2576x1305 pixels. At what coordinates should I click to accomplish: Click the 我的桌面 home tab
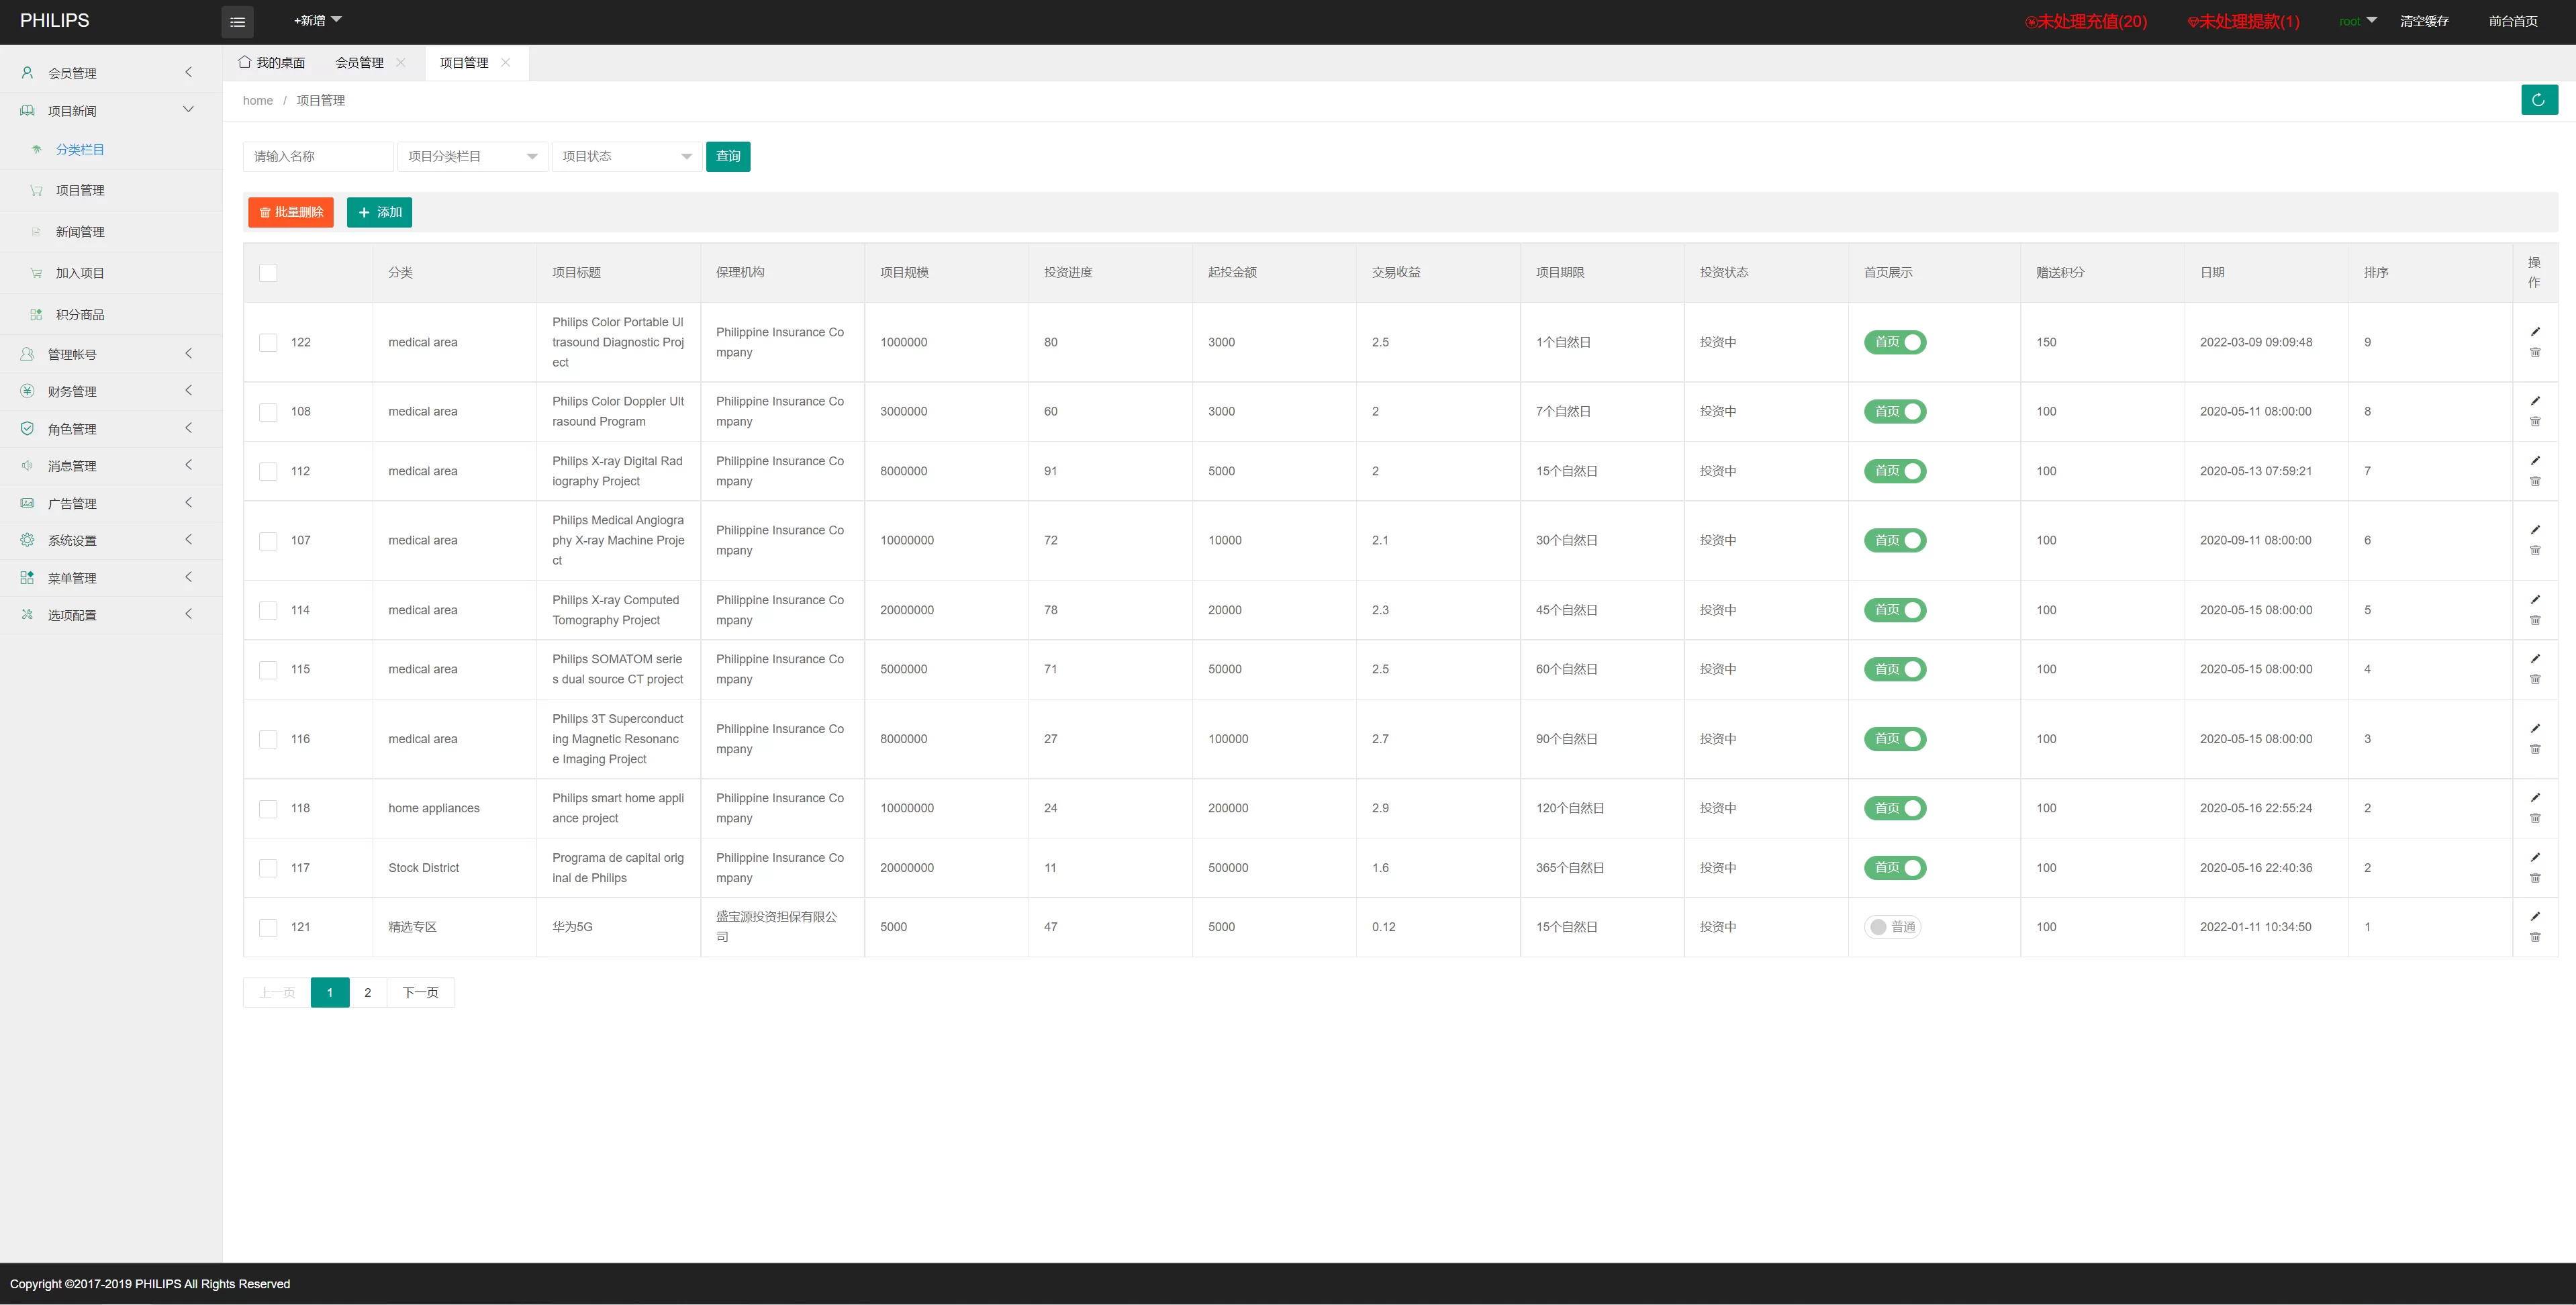[272, 62]
